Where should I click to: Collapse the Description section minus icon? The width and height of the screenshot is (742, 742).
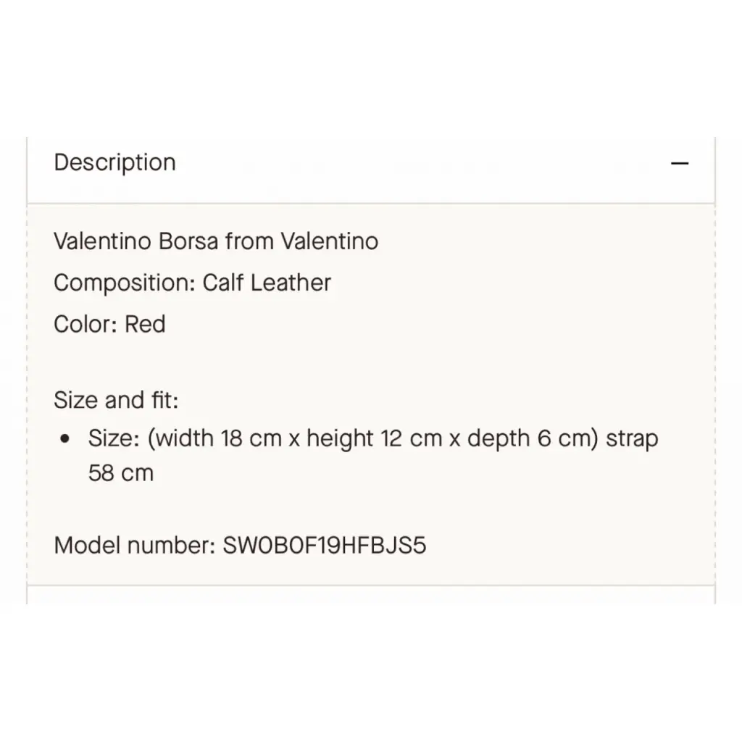pyautogui.click(x=680, y=163)
